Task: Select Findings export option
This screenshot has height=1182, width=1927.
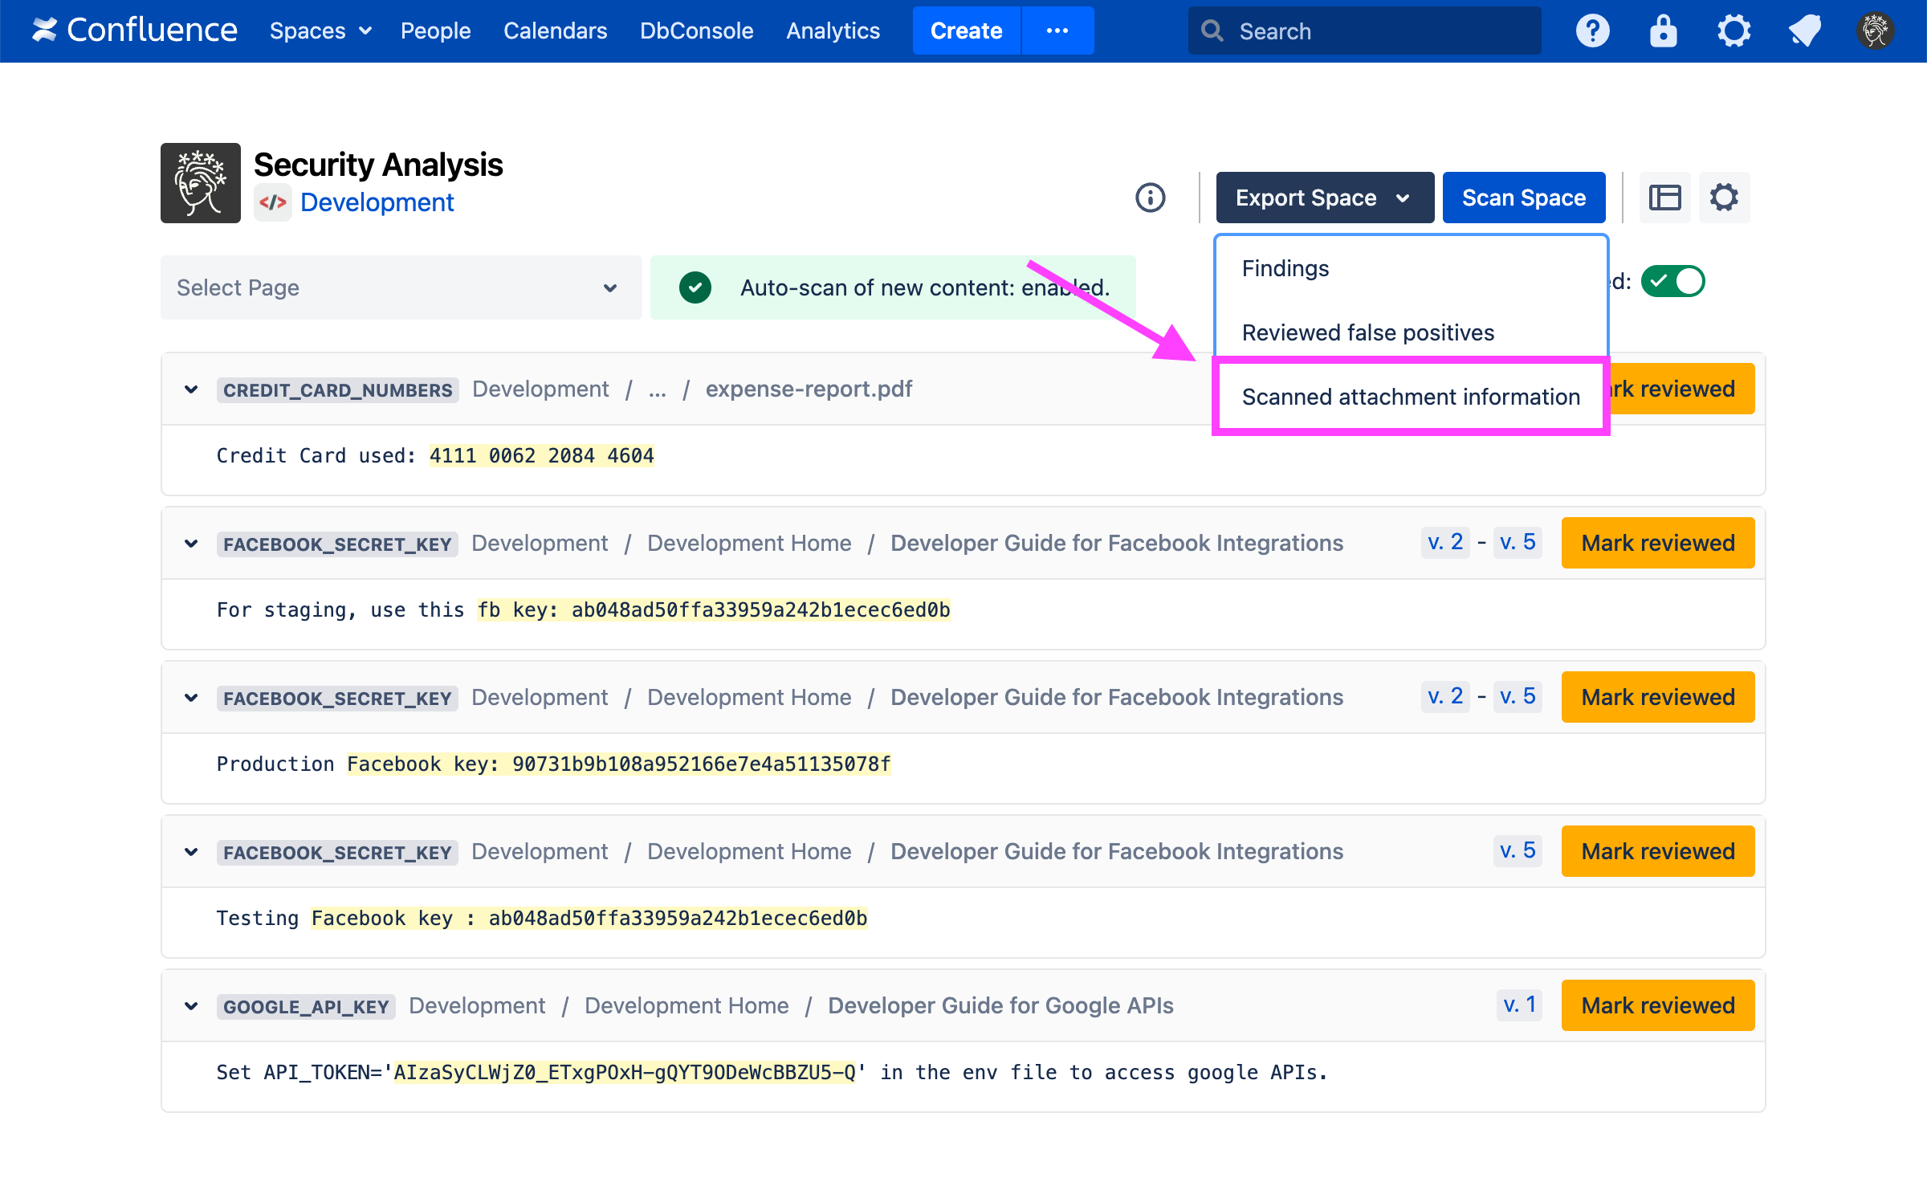Action: tap(1285, 268)
